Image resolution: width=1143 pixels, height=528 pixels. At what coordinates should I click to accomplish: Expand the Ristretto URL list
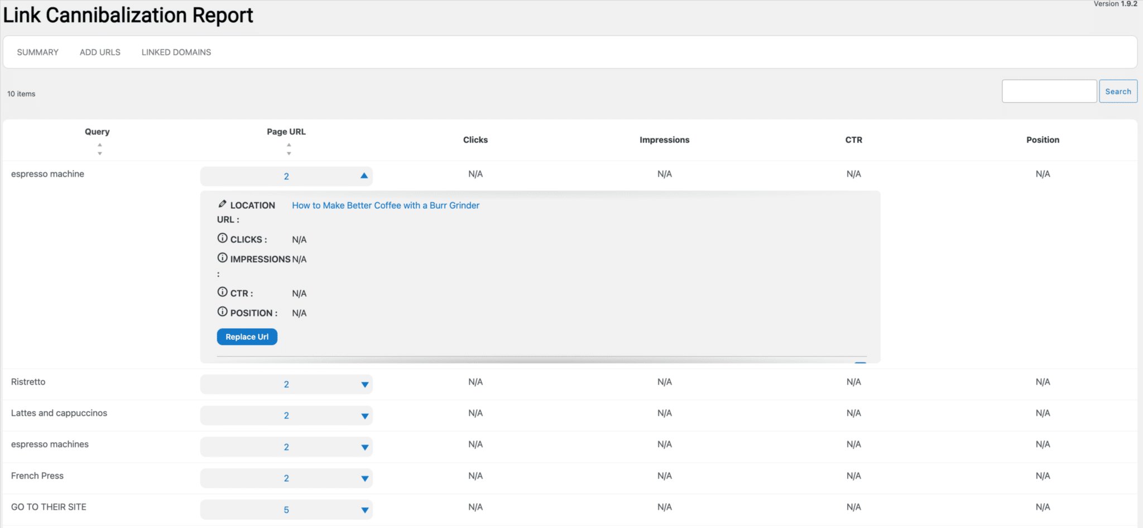tap(364, 384)
